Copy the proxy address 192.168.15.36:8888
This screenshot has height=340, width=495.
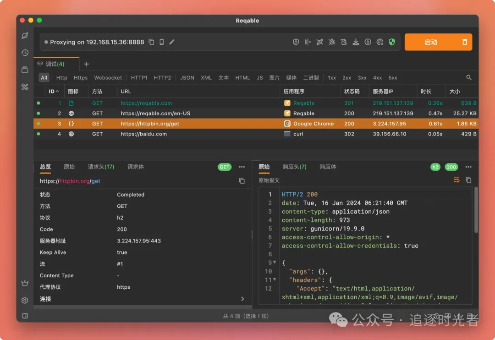(152, 42)
